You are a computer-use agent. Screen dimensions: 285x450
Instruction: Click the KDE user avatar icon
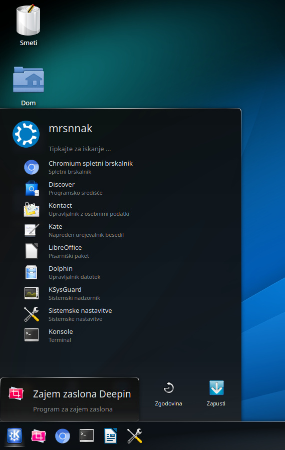[x=26, y=134]
